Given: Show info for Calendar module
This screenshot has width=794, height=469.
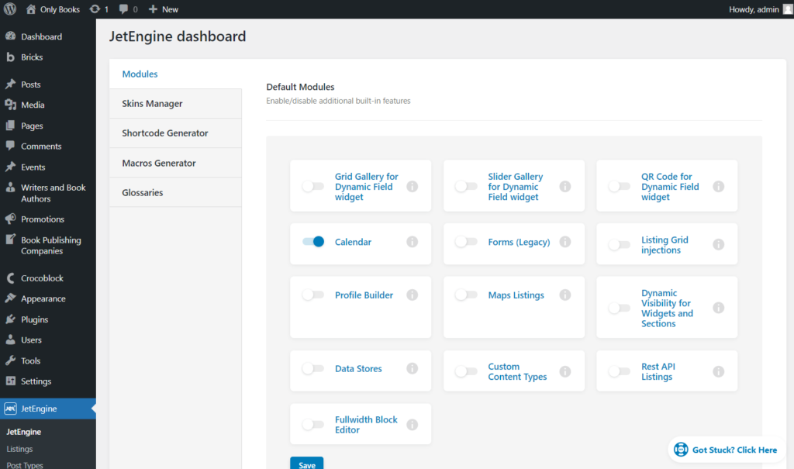Looking at the screenshot, I should point(413,242).
